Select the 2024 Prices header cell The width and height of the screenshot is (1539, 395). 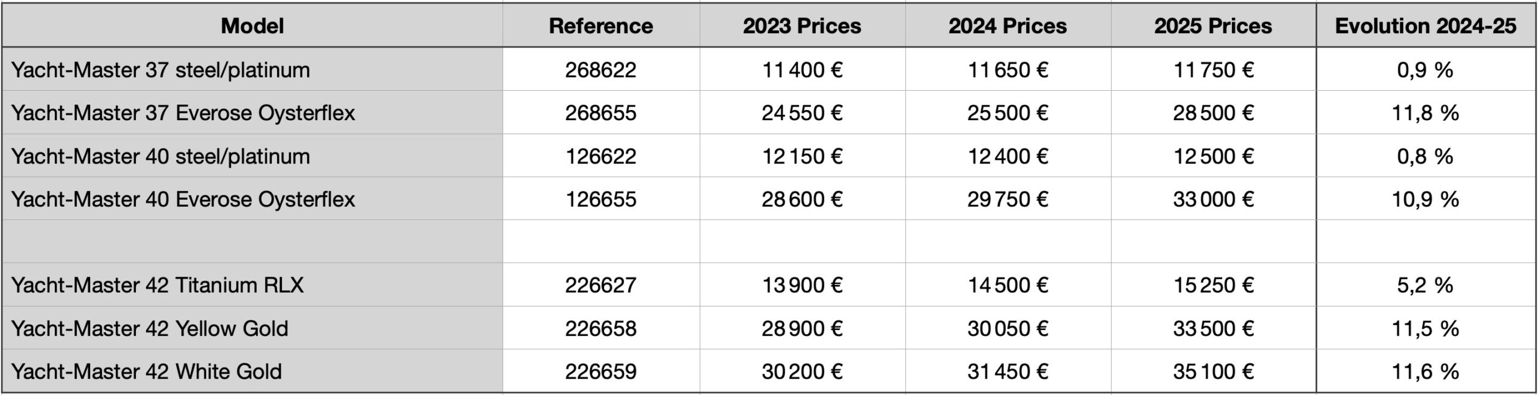(1008, 26)
